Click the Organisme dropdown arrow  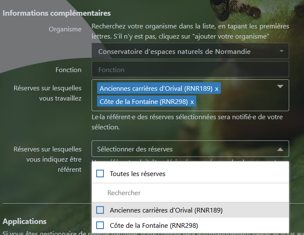pyautogui.click(x=282, y=52)
